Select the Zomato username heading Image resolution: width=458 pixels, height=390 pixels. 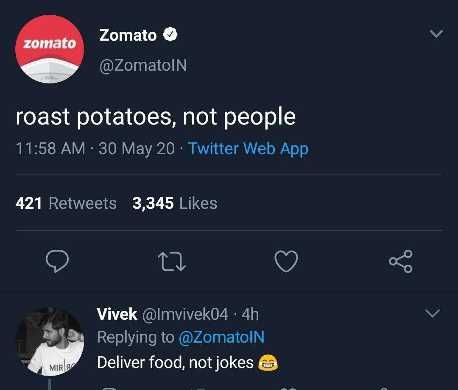click(x=128, y=35)
